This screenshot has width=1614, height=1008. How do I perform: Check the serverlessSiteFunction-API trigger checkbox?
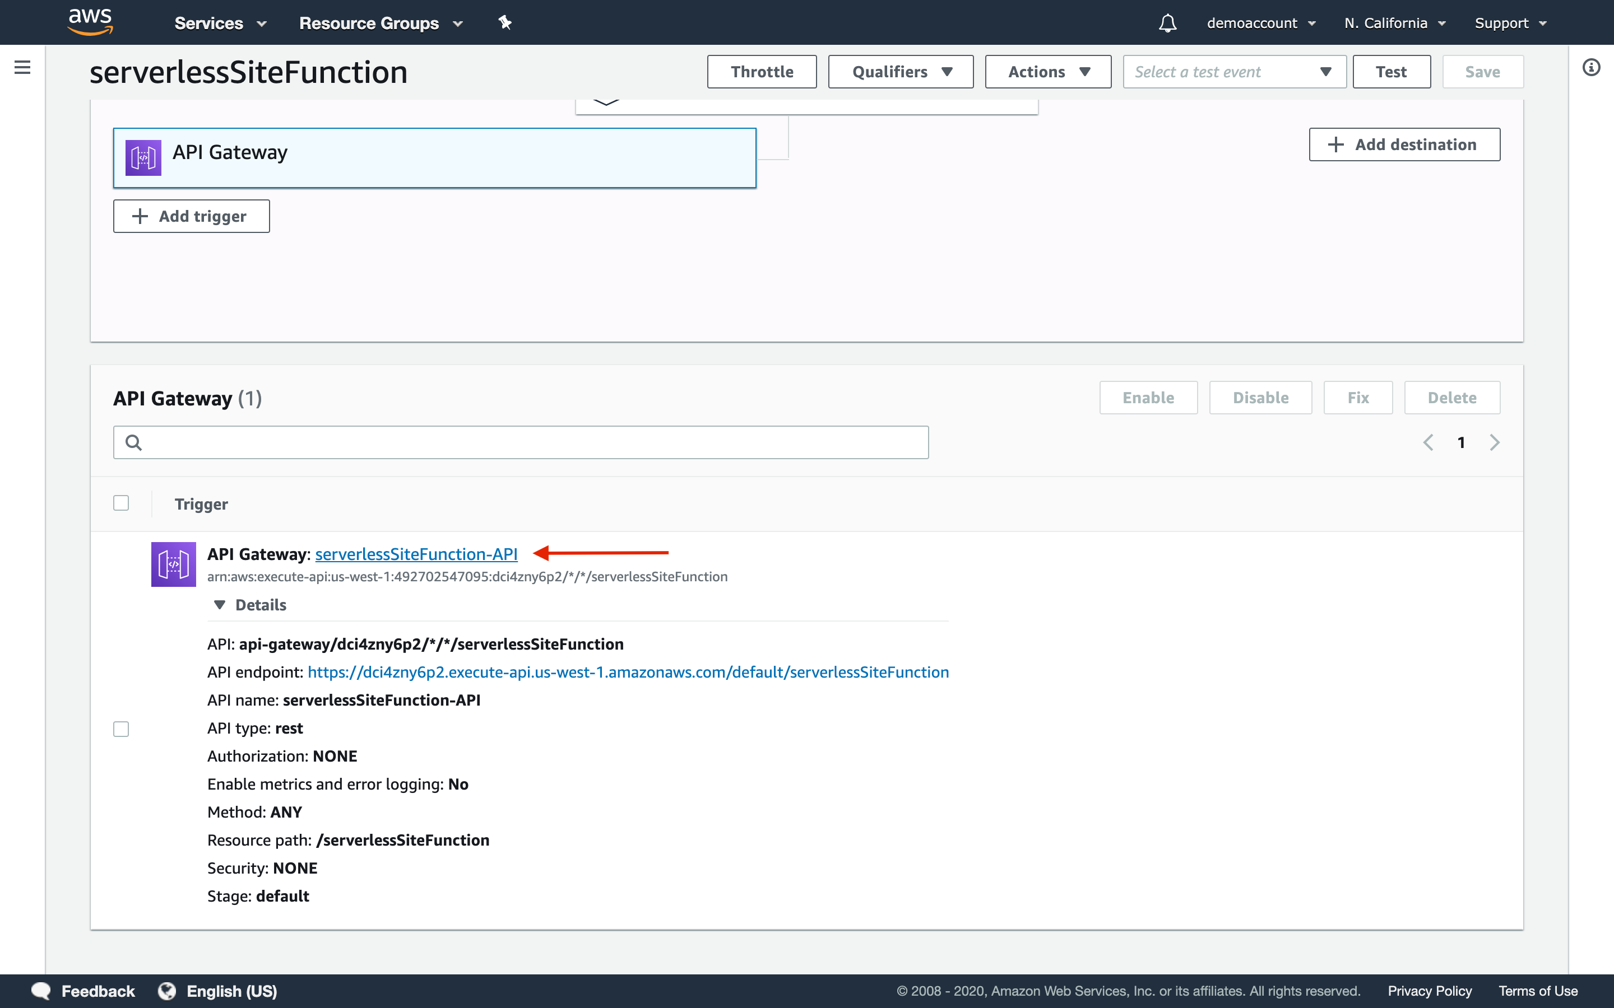tap(120, 729)
